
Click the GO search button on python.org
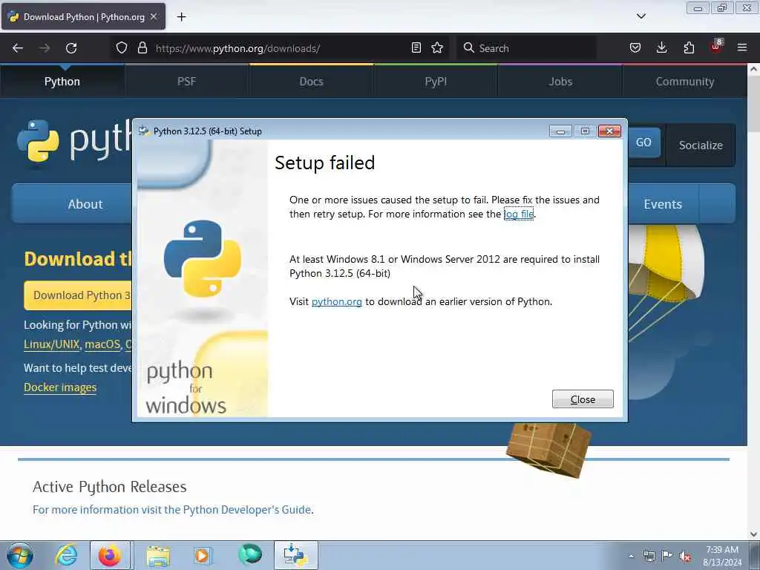coord(644,142)
